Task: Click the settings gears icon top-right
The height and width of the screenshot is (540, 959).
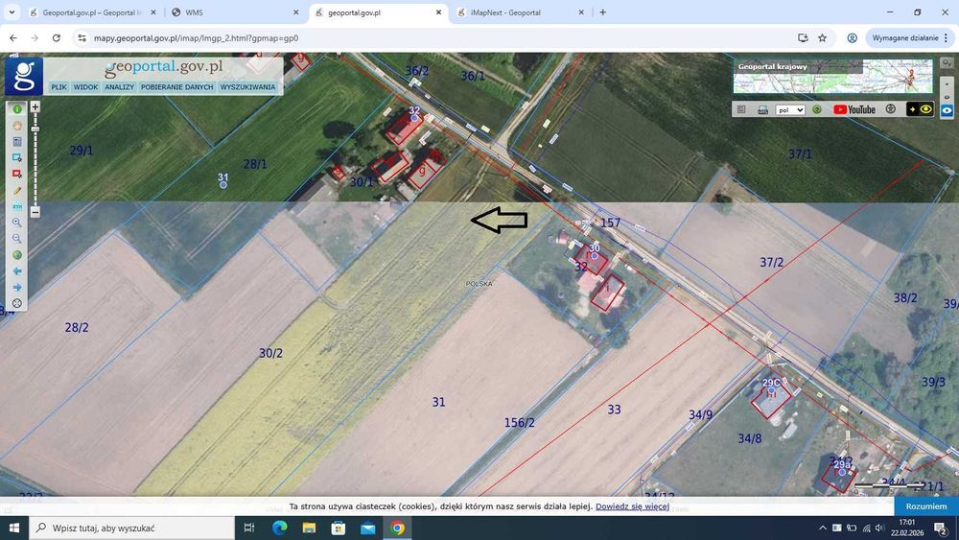Action: (947, 63)
